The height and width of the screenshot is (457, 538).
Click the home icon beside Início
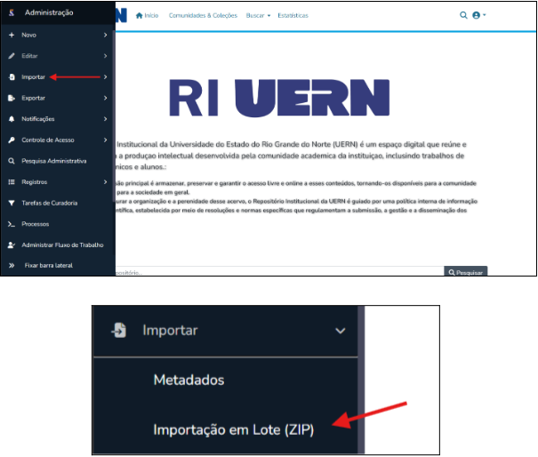coord(139,15)
